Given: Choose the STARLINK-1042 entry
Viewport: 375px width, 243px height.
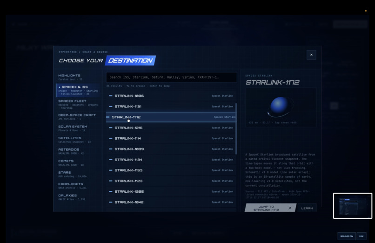Looking at the screenshot, I should click(171, 202).
